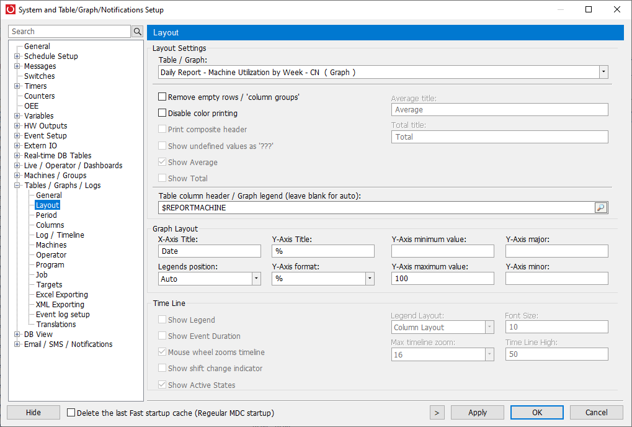Select Switches in the tree
The image size is (632, 427).
39,76
